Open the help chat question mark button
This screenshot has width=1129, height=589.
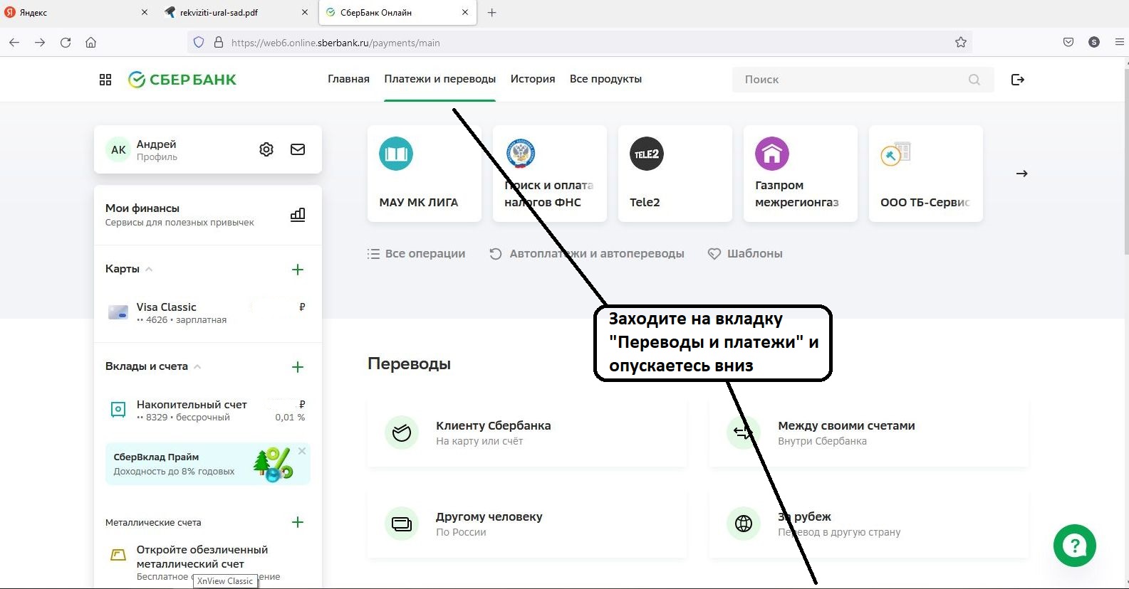[1075, 546]
